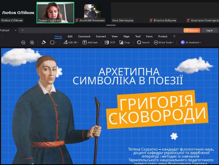
Task: Open the Protect tab
Action: 163,36
